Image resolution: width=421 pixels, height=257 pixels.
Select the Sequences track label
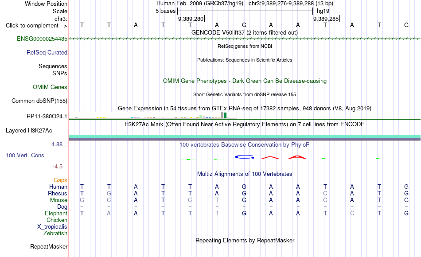53,66
